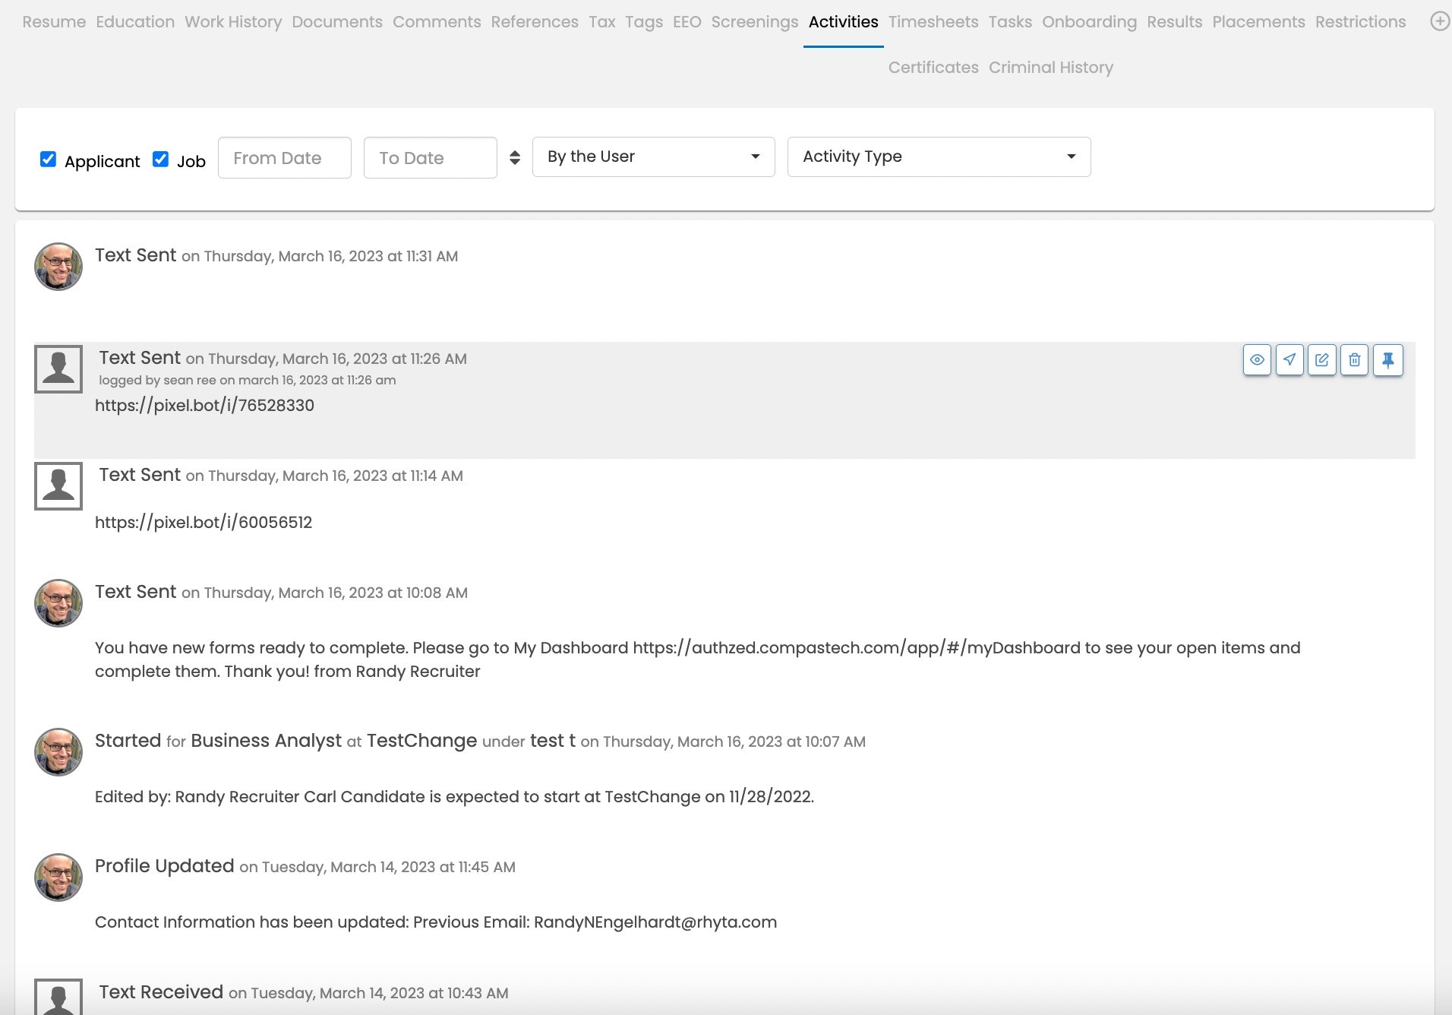Select the Activities tab
1452x1015 pixels.
pos(844,22)
